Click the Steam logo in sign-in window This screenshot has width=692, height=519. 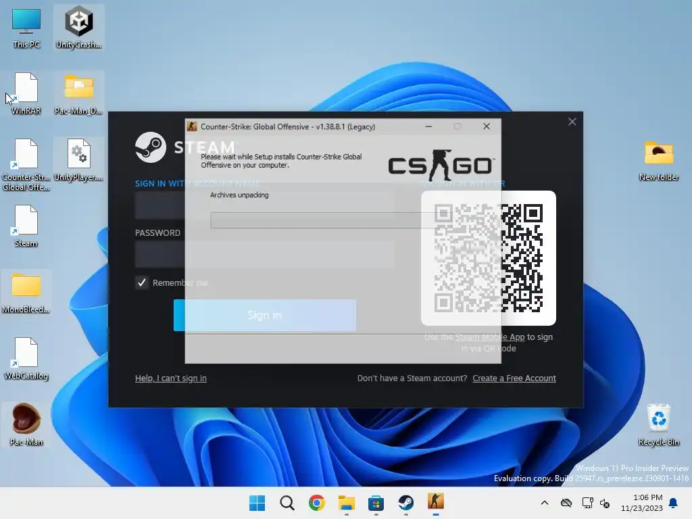click(x=151, y=147)
